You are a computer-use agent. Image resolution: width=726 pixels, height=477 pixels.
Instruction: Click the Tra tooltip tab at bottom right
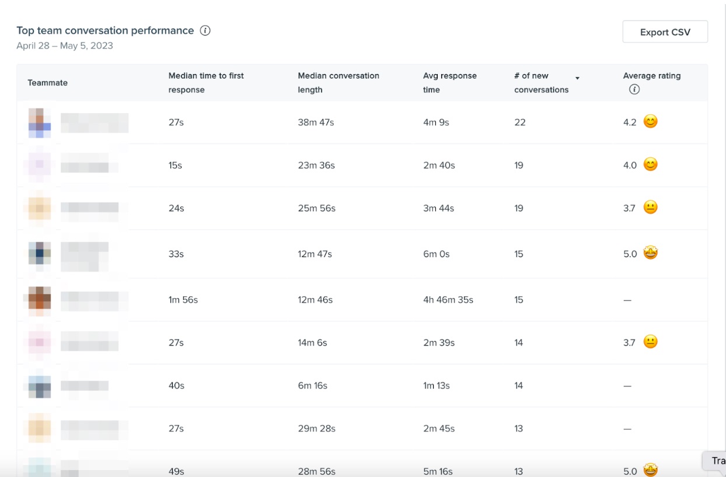[715, 461]
